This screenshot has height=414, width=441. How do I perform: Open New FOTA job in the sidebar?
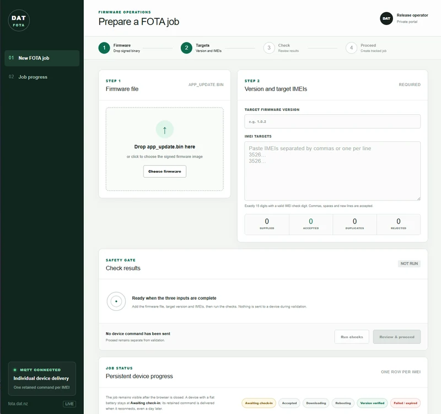42,58
